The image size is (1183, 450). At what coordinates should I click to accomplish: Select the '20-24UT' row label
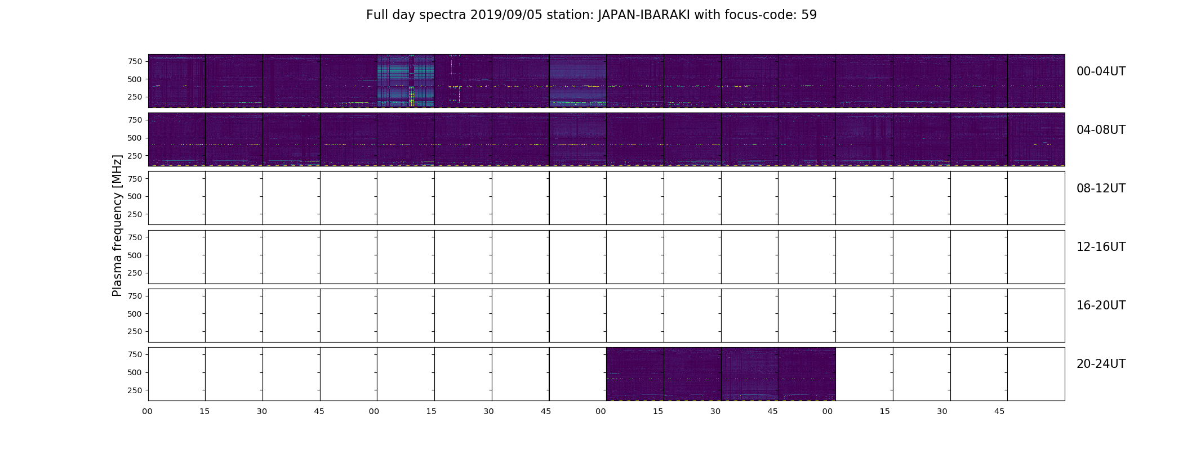click(x=1101, y=364)
